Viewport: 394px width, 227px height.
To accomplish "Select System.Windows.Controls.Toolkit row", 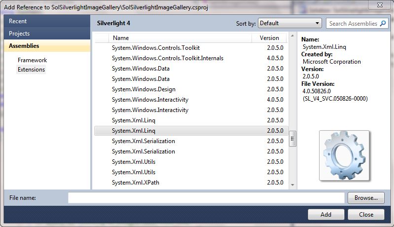I will click(x=191, y=48).
